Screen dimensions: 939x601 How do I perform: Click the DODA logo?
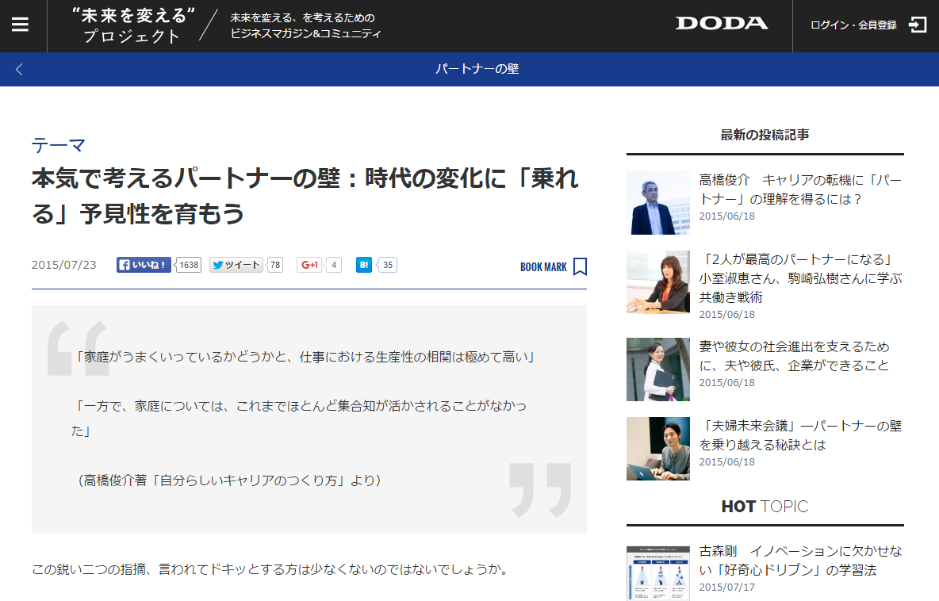(721, 24)
